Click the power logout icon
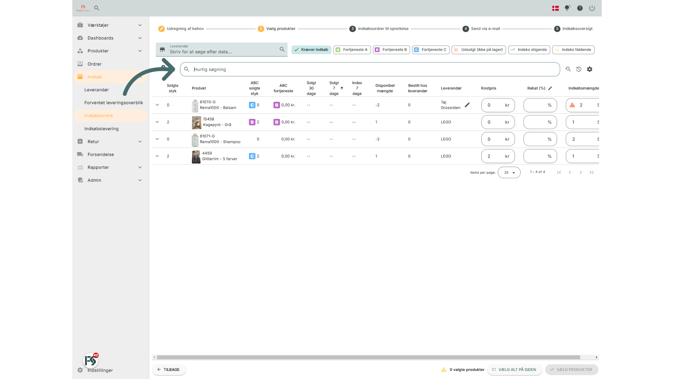This screenshot has width=674, height=379. [592, 8]
